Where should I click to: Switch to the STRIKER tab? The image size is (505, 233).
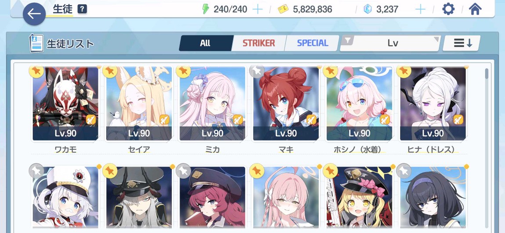click(259, 43)
